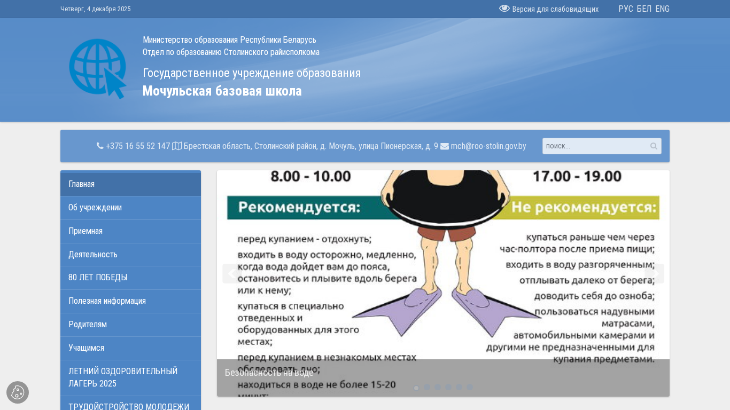Open the Главная menu item
Viewport: 730px width, 410px height.
130,184
